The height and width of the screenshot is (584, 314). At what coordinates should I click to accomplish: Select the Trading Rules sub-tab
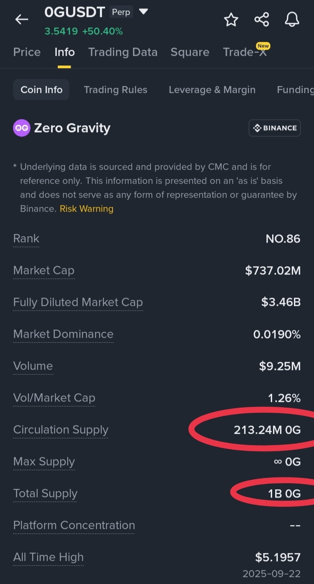(116, 89)
